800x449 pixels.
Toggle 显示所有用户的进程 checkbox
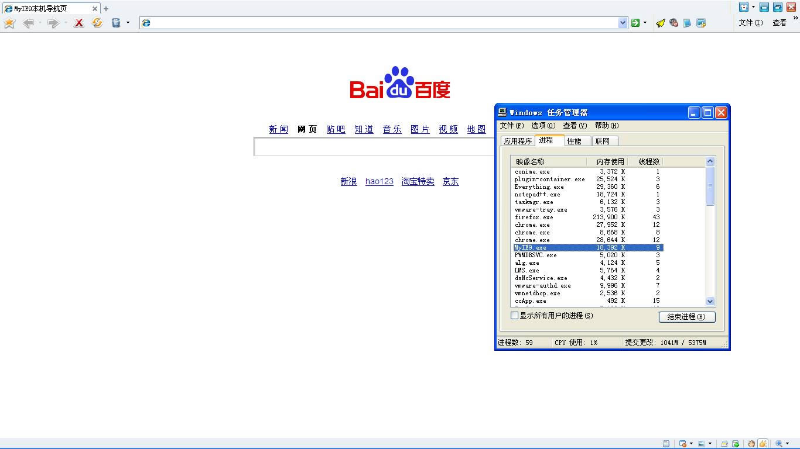coord(515,316)
